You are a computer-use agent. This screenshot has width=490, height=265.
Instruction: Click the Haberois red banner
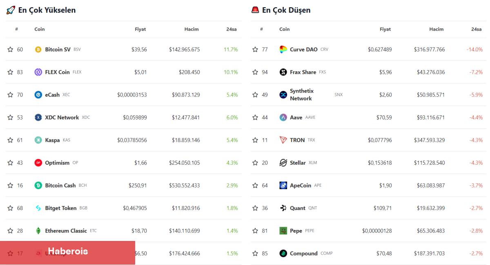[x=67, y=253]
